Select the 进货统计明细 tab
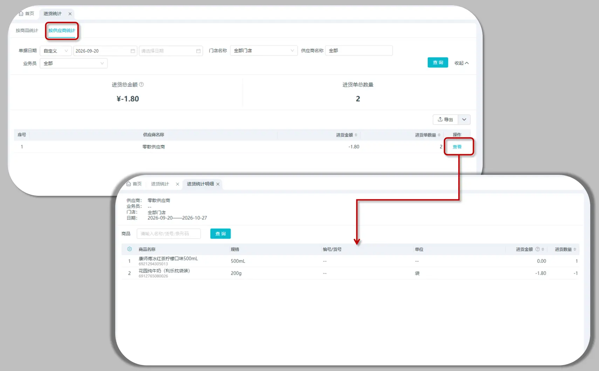The image size is (599, 371). pos(200,184)
